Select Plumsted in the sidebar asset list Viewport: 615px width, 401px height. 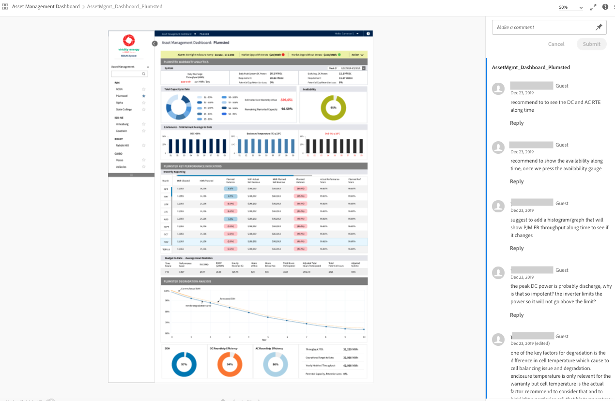click(x=122, y=96)
